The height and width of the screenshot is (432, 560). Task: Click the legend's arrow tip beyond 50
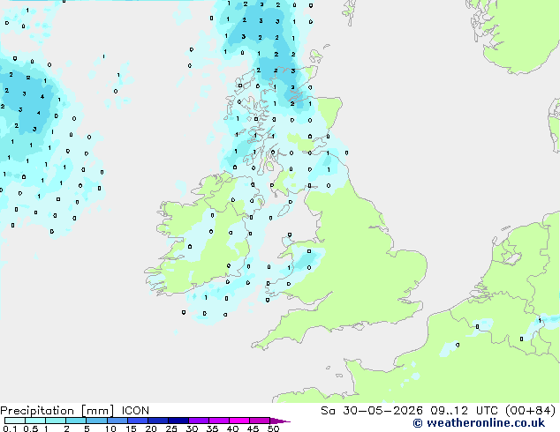(x=280, y=421)
